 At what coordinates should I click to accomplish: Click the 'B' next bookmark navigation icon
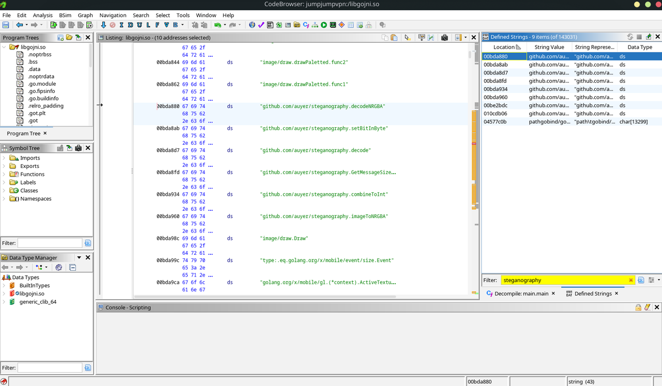(x=175, y=25)
